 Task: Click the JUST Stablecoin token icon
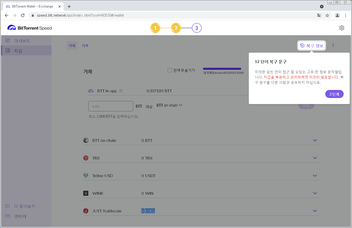click(86, 211)
